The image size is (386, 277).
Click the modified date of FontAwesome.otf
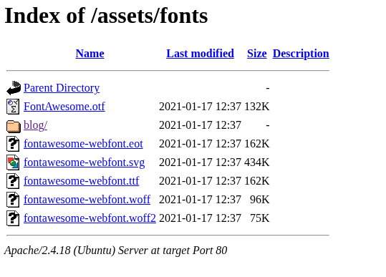tap(200, 107)
